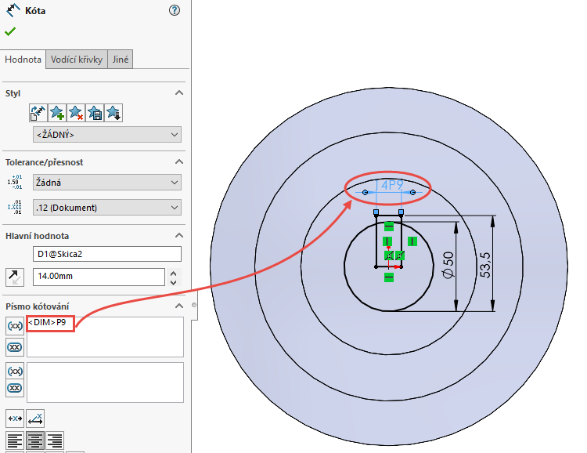Image resolution: width=587 pixels, height=453 pixels.
Task: Select the Ø50 diameter dimension
Action: (x=448, y=265)
